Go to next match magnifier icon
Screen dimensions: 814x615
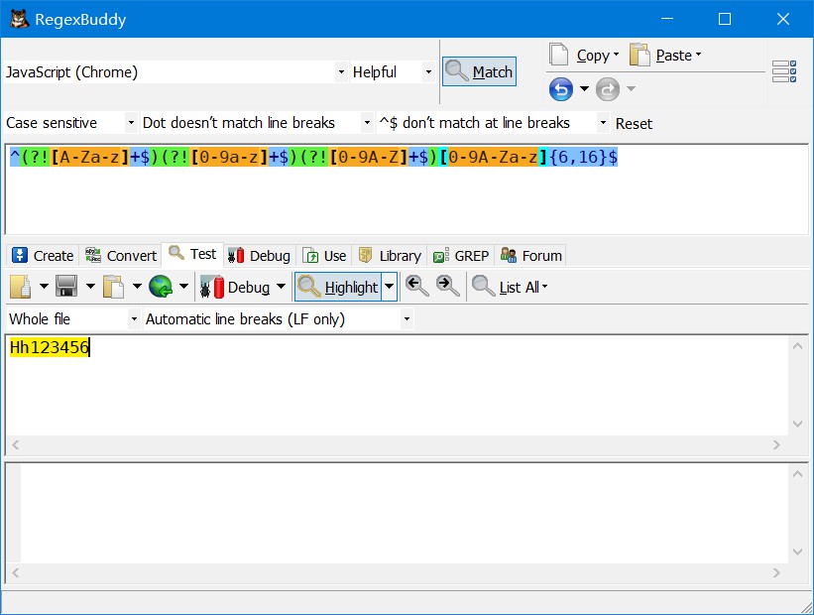coord(447,287)
